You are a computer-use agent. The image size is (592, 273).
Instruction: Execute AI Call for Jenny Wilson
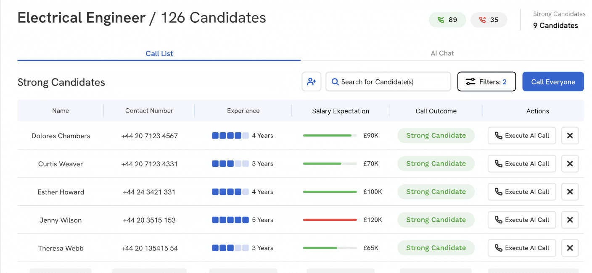[x=522, y=220]
